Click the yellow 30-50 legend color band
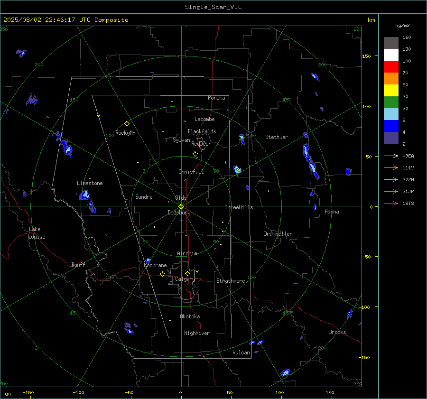 (391, 91)
